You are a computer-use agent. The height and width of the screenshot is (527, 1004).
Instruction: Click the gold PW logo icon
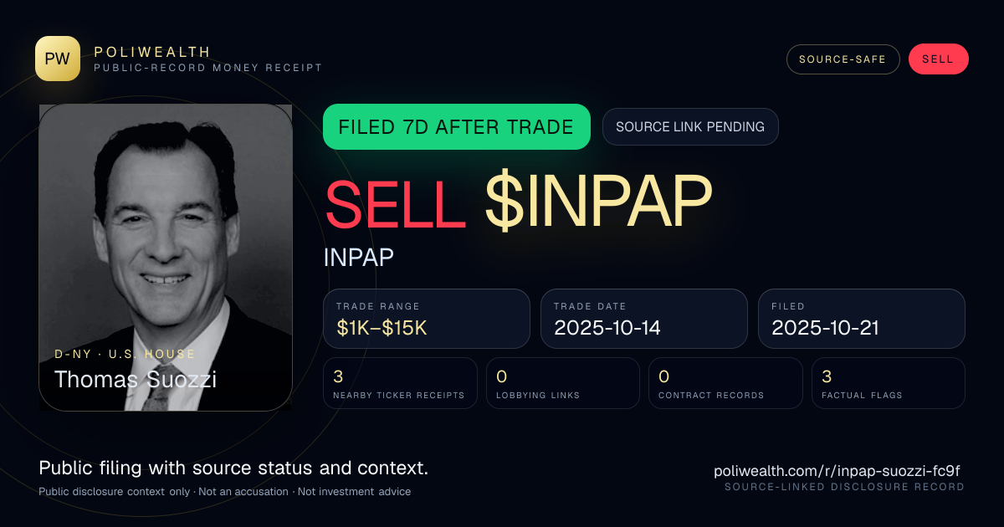coord(58,59)
